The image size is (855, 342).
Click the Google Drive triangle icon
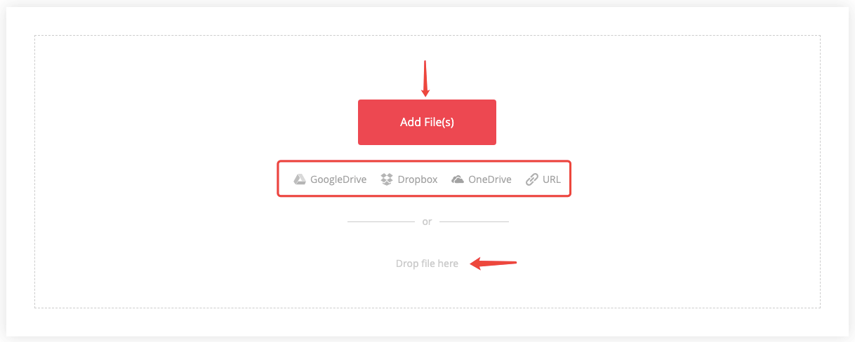tap(300, 179)
